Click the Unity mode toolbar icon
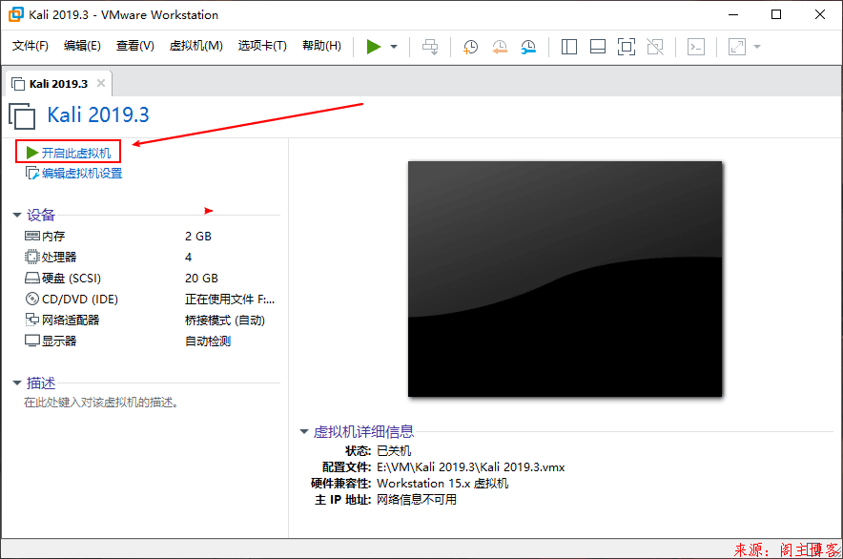The width and height of the screenshot is (843, 559). point(655,47)
